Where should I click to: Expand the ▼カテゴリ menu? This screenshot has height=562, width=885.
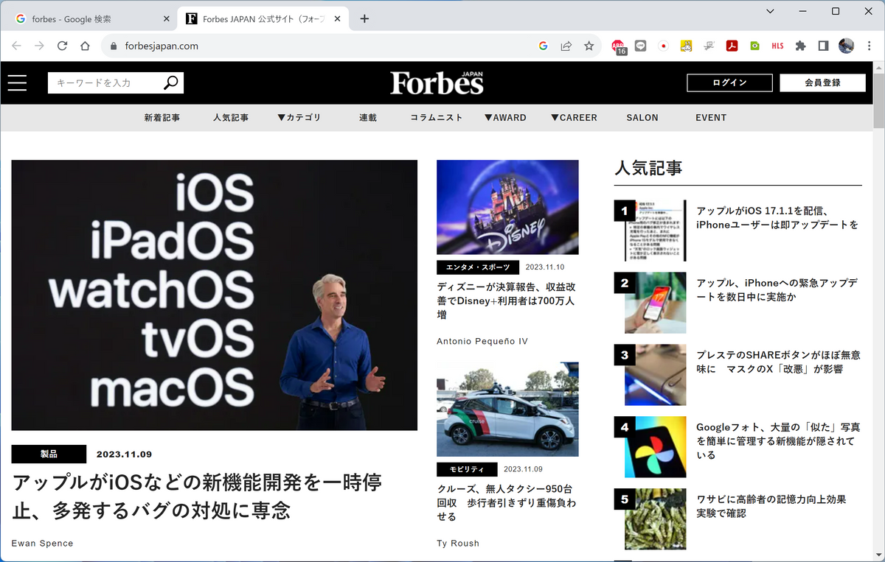coord(299,117)
